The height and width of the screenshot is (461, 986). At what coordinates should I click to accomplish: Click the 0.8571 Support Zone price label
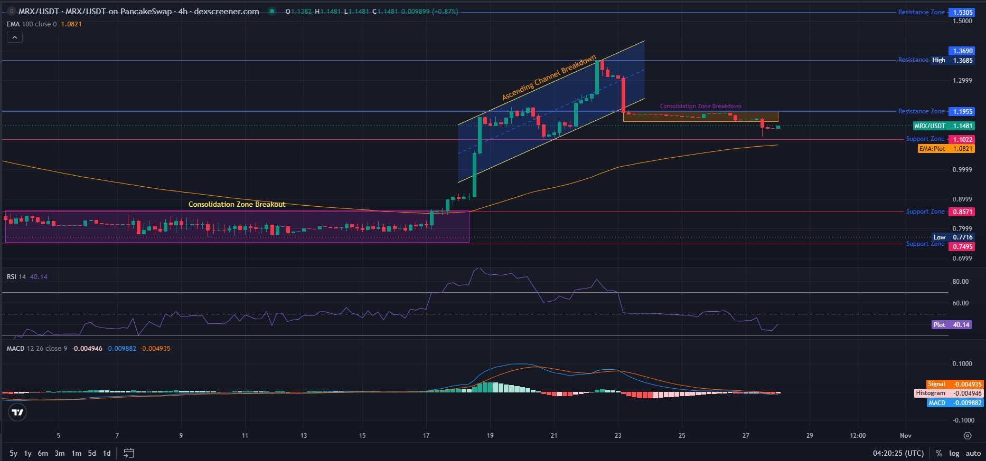[962, 212]
